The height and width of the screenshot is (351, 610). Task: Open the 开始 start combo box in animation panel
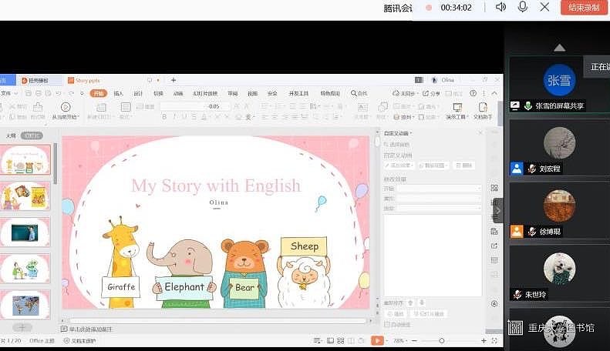(x=439, y=189)
